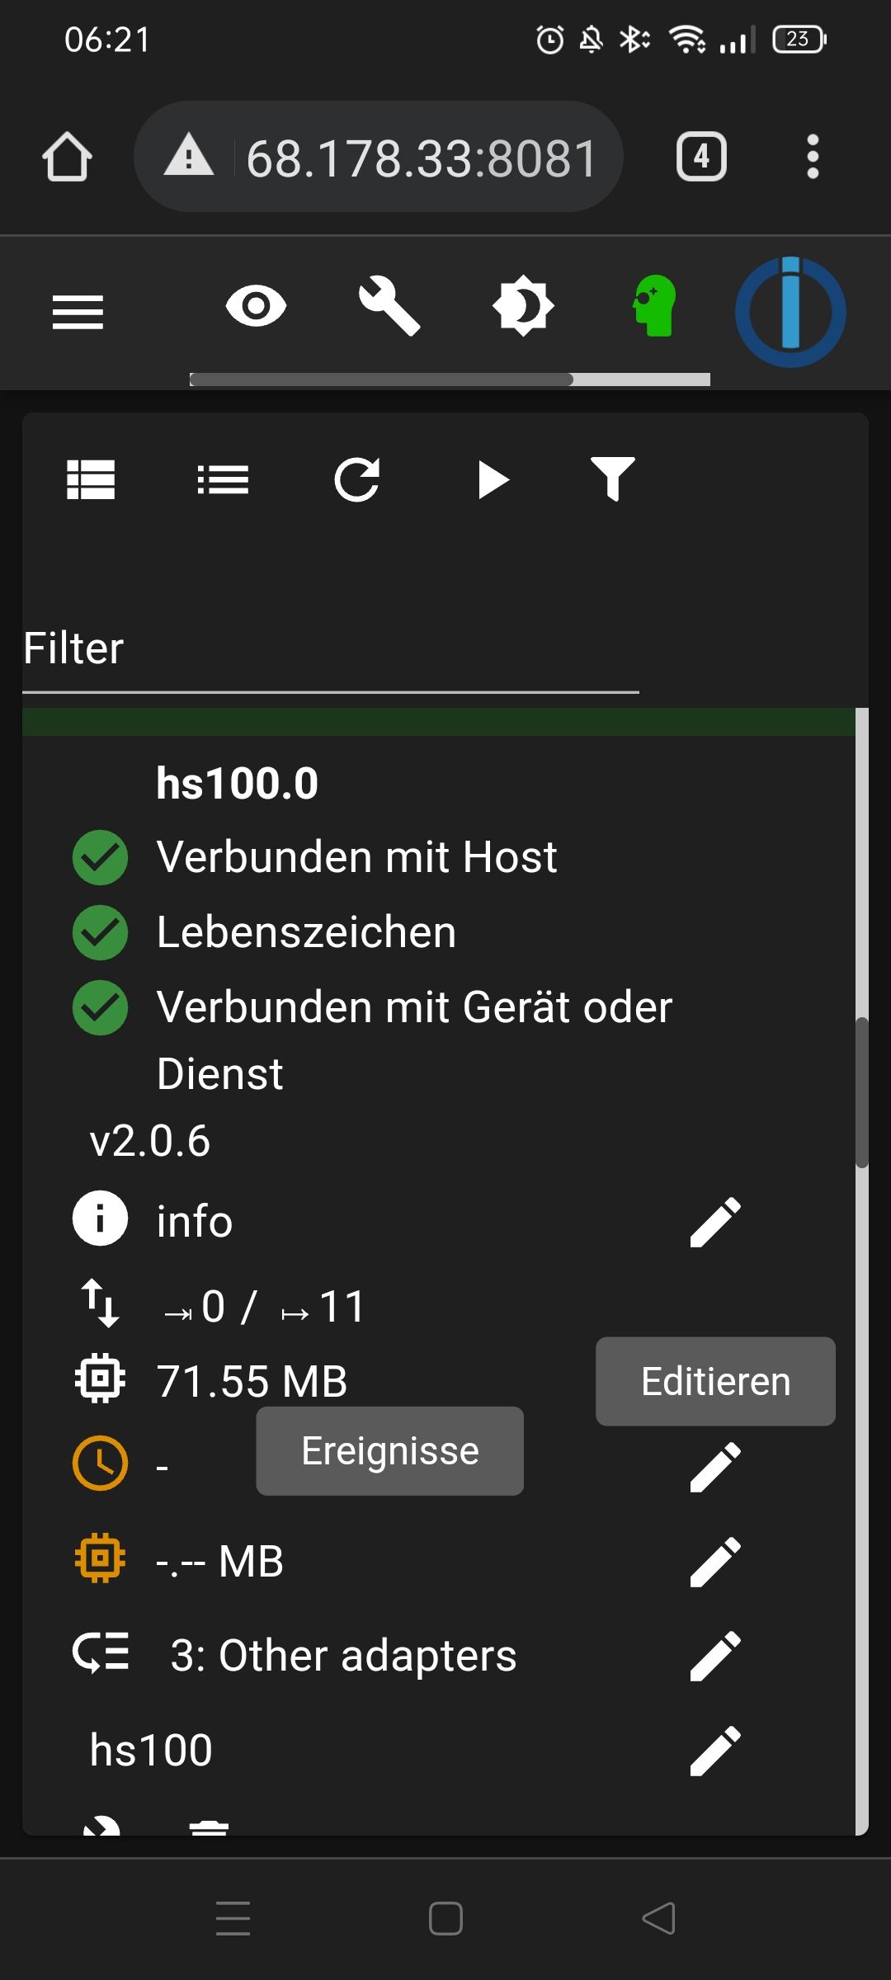This screenshot has width=891, height=1980.
Task: Click the ioBroker blue power logo
Action: 790,312
